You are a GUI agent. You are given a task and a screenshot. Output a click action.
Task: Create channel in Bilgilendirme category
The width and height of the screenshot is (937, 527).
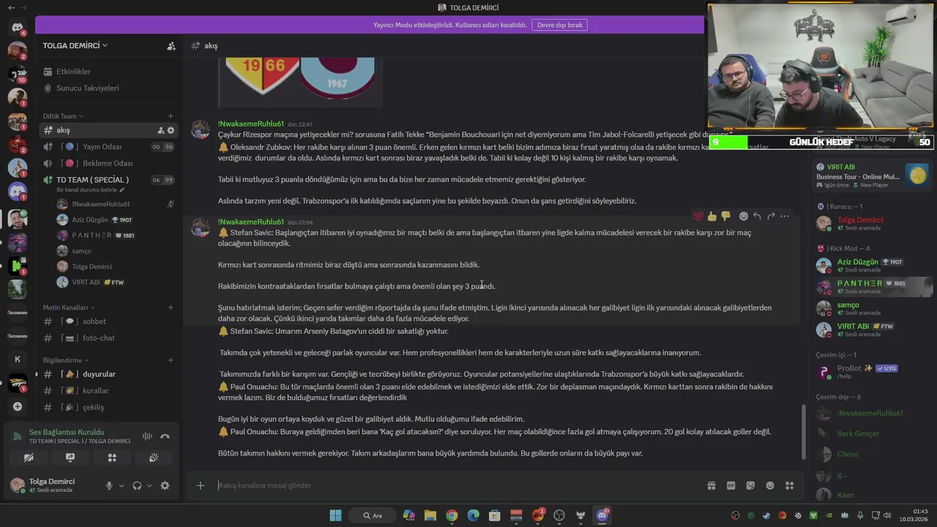(x=171, y=360)
